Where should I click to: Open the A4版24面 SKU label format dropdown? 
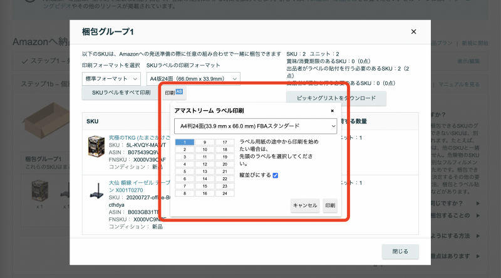pyautogui.click(x=194, y=79)
